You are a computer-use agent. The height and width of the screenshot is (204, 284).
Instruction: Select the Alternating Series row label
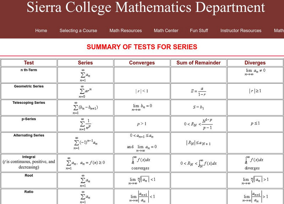click(29, 135)
